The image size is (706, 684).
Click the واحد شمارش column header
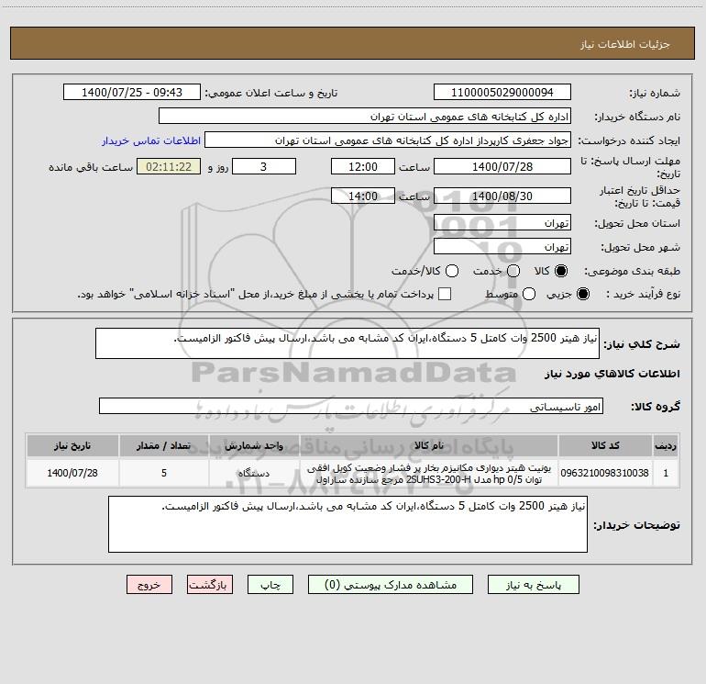click(x=254, y=446)
